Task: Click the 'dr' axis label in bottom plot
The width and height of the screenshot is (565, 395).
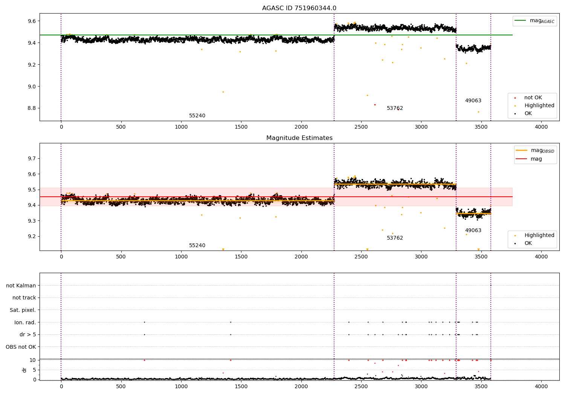Action: pos(24,370)
